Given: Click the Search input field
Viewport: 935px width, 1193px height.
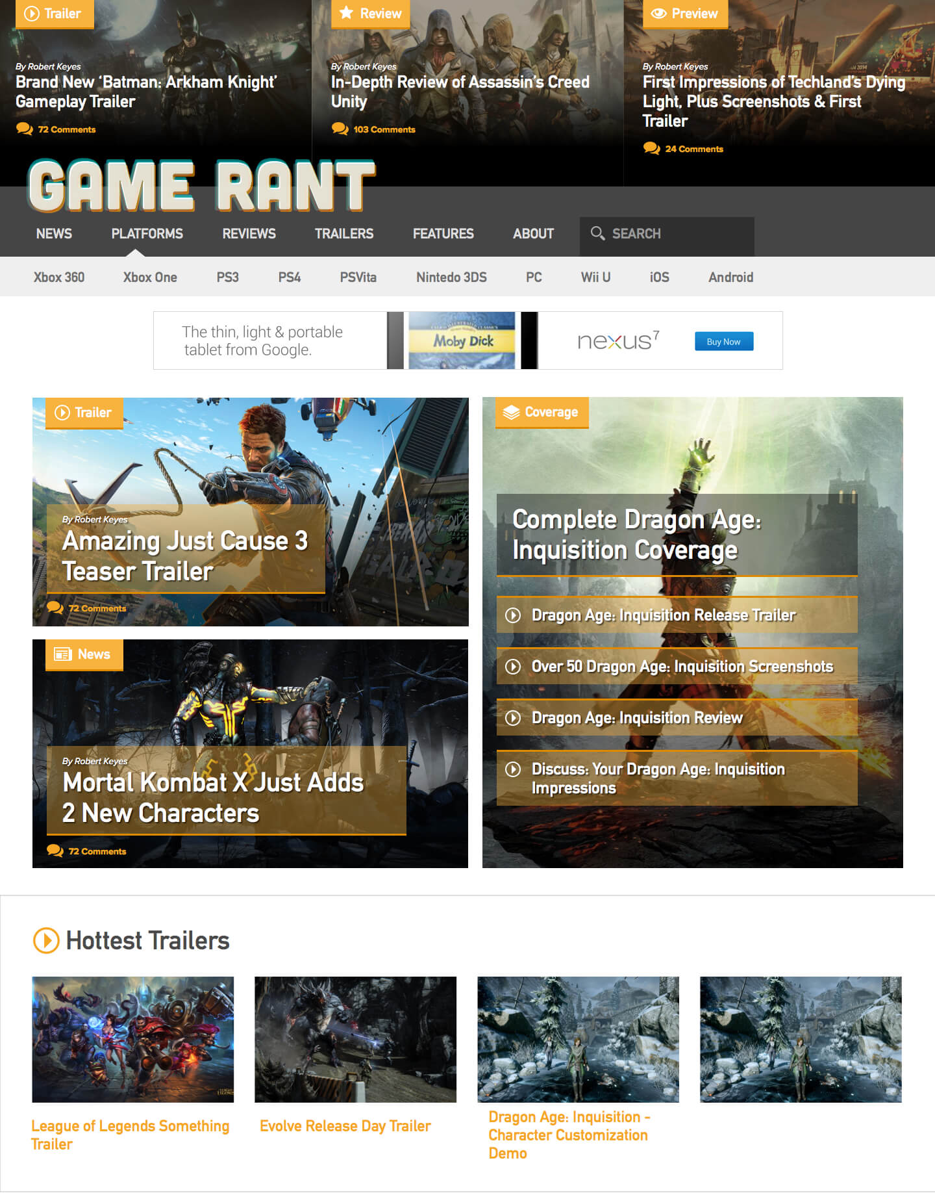Looking at the screenshot, I should (667, 235).
